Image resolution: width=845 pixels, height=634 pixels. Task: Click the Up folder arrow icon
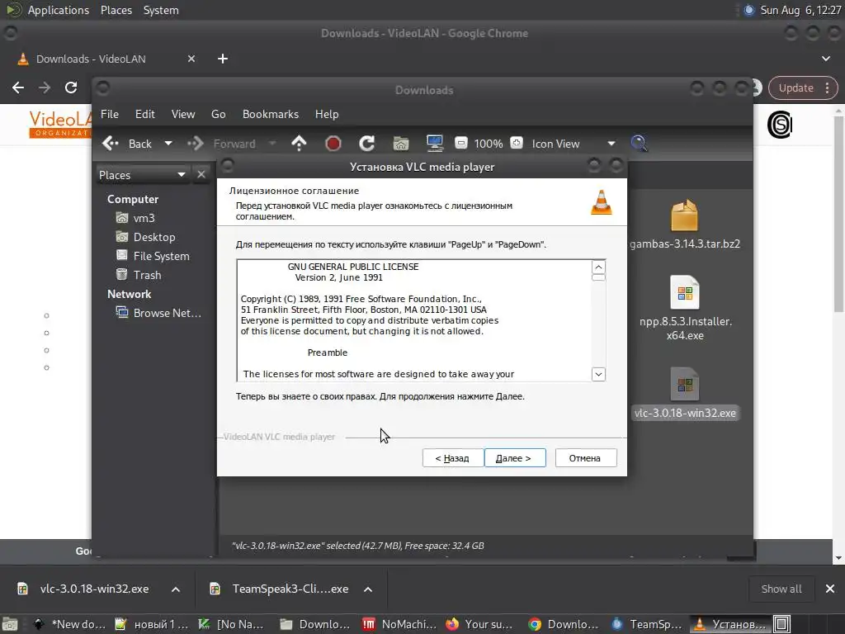click(299, 143)
